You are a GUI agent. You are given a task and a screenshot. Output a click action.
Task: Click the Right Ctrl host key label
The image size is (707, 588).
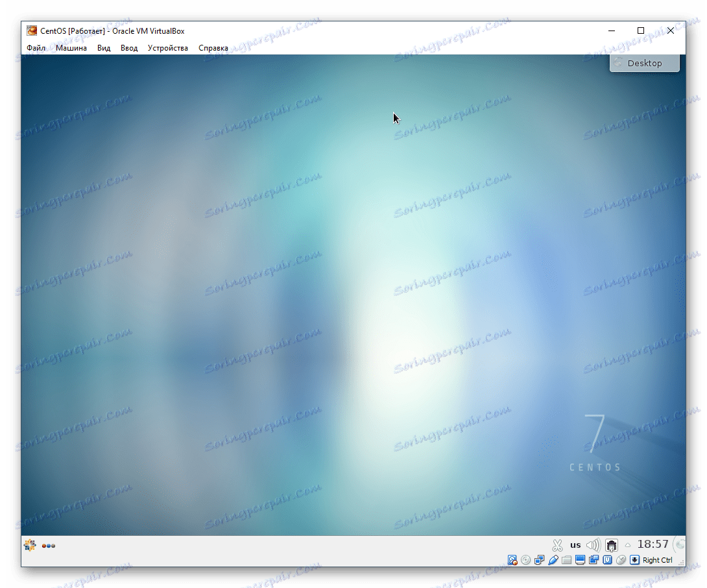(658, 560)
